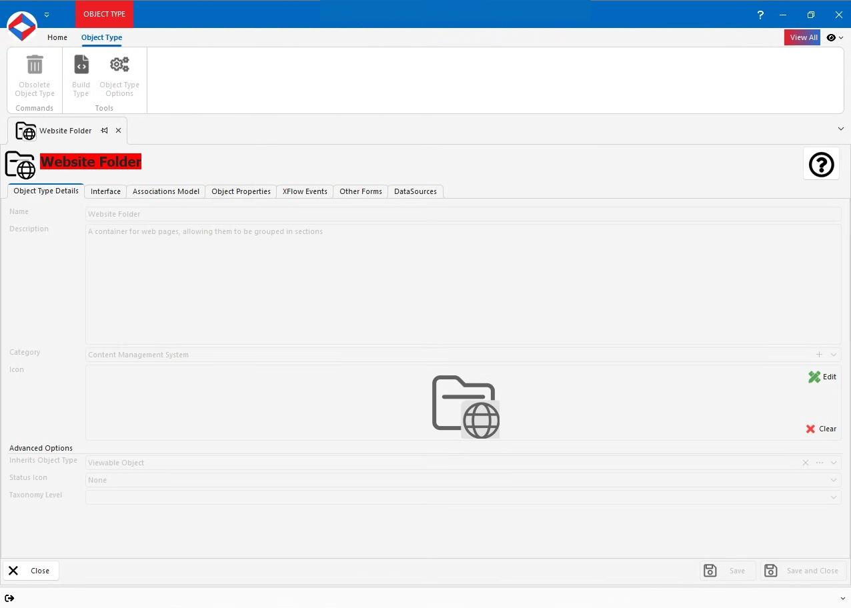The height and width of the screenshot is (608, 851).
Task: Select the Build Type tool
Action: click(x=81, y=64)
